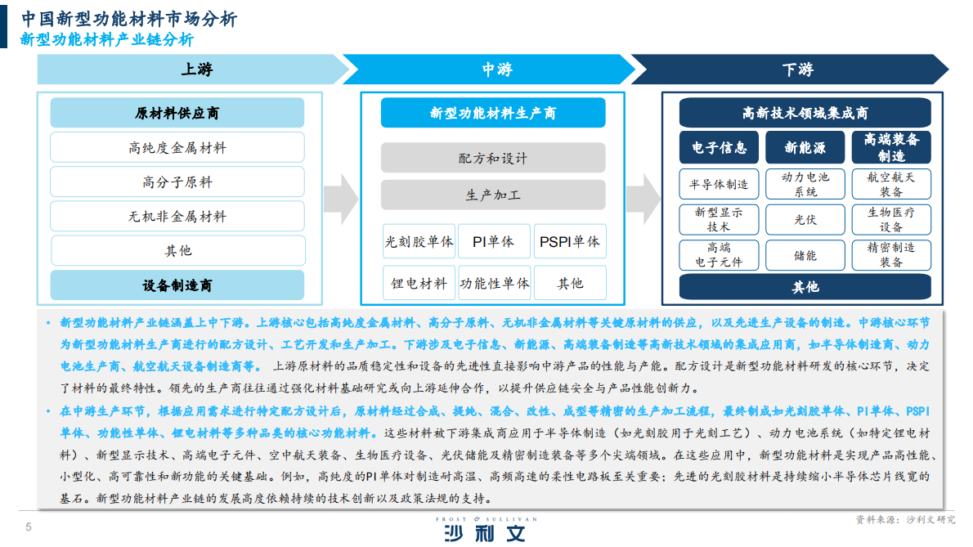
Task: Click the gray arrow between 中游 and 下游 columns
Action: (x=642, y=200)
